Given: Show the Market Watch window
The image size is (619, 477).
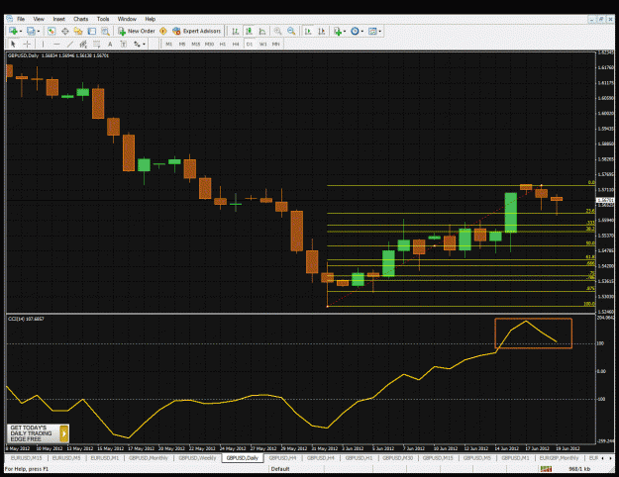Looking at the screenshot, I should pos(52,31).
